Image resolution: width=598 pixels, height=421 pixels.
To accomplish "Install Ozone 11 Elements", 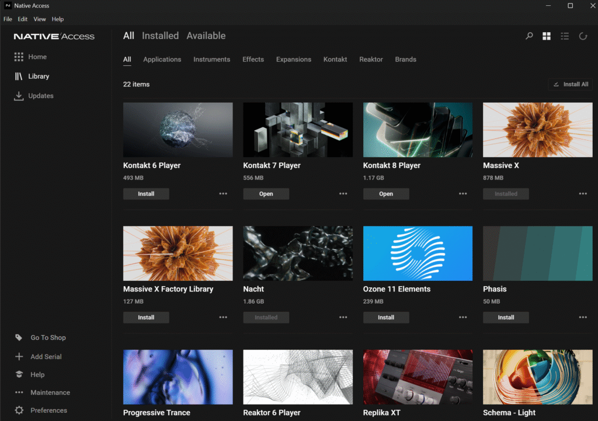I will click(x=386, y=317).
